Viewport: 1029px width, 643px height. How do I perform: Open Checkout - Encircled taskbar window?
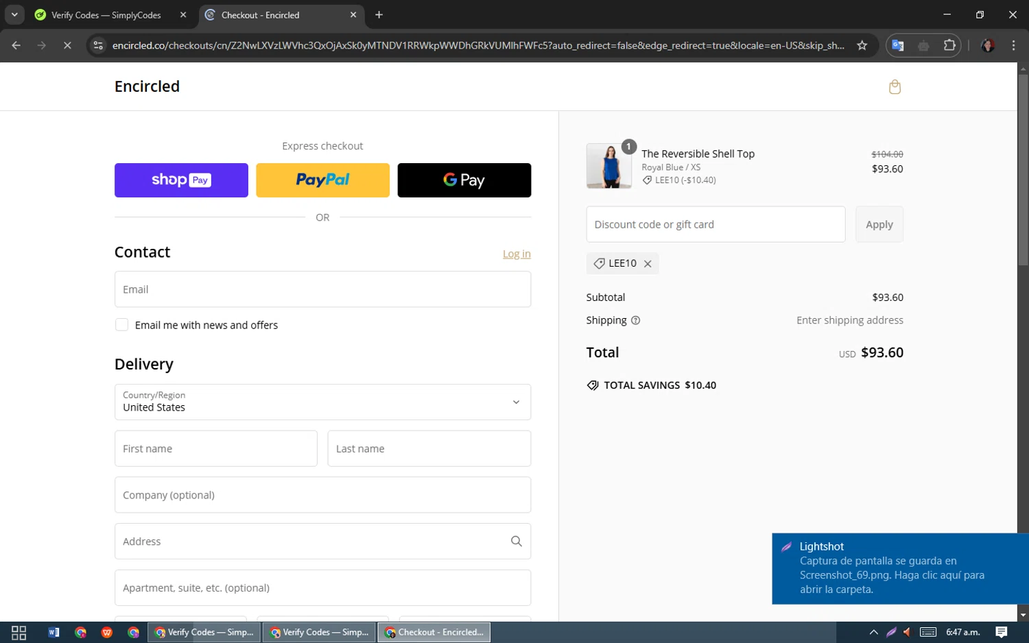tap(434, 633)
